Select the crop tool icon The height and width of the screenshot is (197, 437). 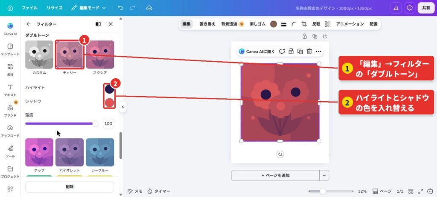(x=304, y=24)
